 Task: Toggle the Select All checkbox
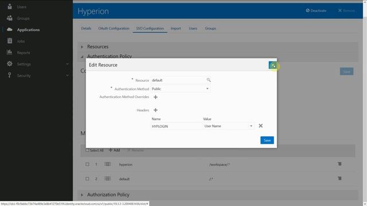[x=87, y=150]
